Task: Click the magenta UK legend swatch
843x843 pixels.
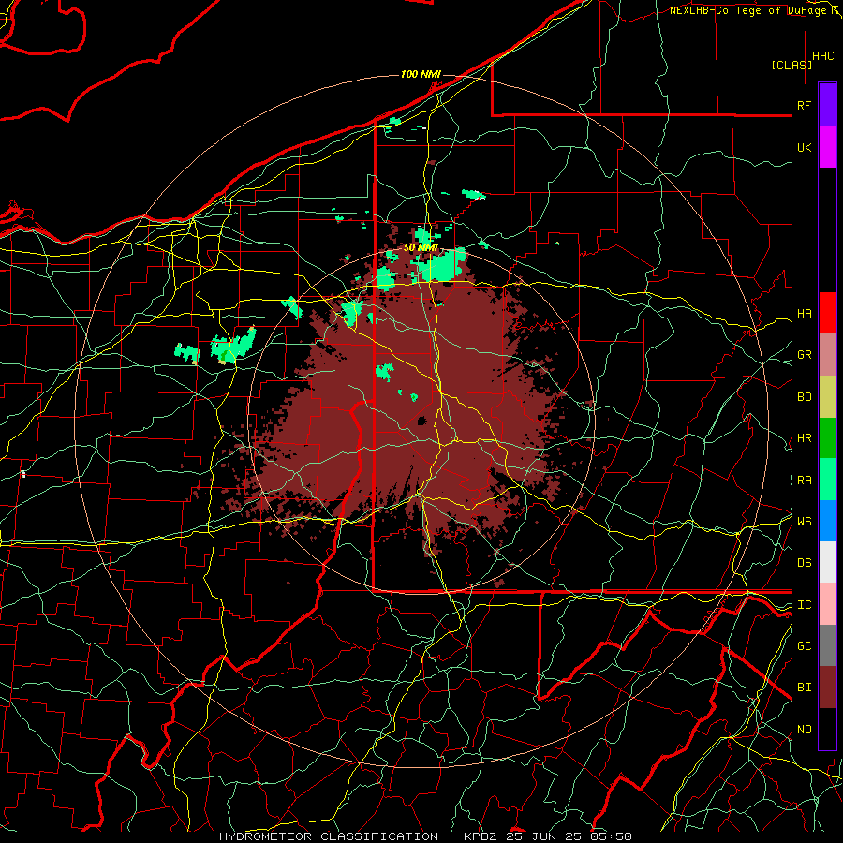Action: (x=827, y=147)
